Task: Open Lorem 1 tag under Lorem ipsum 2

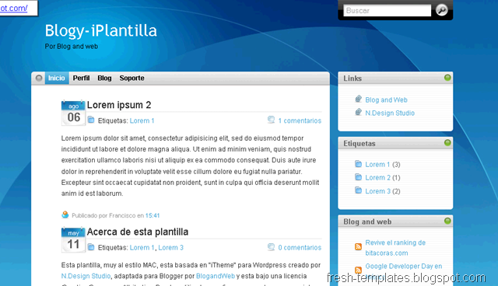Action: [142, 120]
